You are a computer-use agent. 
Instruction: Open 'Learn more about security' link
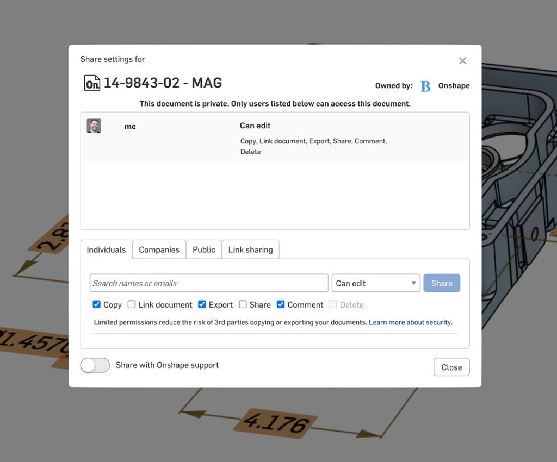[x=411, y=322]
